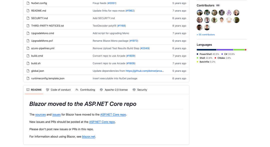
Task: Select the Shell 22.8% language link
Action: point(204,58)
